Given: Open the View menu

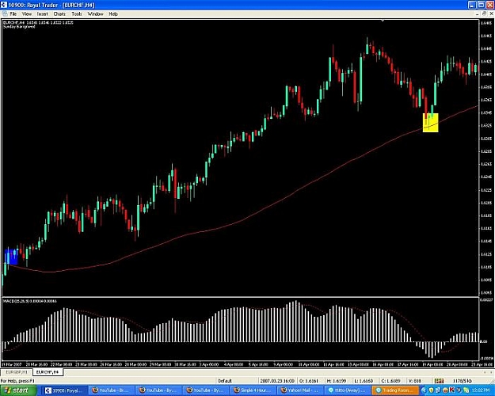Looking at the screenshot, I should coord(27,14).
